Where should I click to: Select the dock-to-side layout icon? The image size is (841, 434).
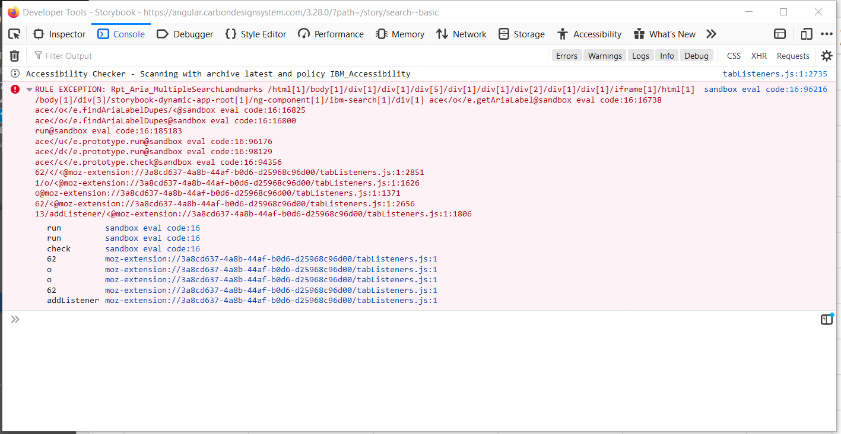tap(779, 34)
